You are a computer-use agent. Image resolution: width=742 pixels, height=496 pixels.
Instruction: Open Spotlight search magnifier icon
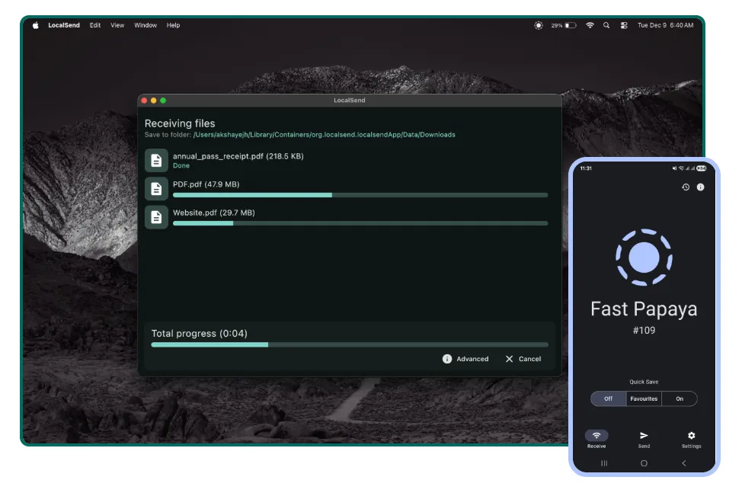click(x=606, y=26)
